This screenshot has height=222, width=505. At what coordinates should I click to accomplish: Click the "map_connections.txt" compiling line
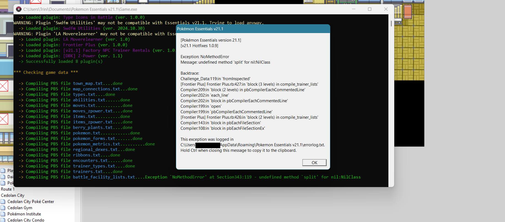tap(78, 89)
